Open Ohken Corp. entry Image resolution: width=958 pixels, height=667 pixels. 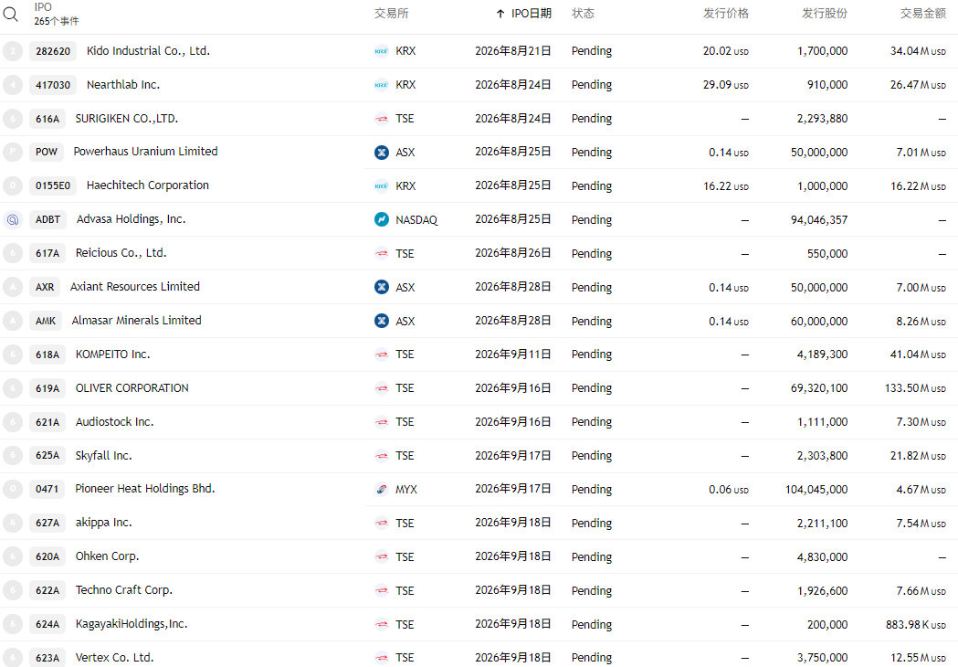pos(108,556)
